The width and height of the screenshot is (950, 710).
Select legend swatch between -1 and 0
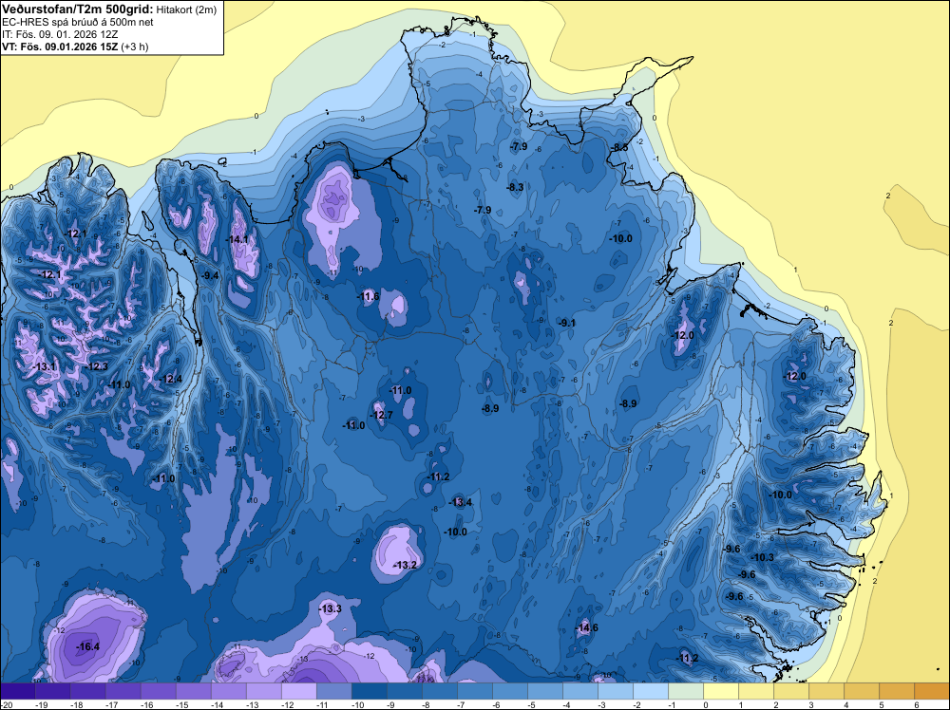coord(686,691)
